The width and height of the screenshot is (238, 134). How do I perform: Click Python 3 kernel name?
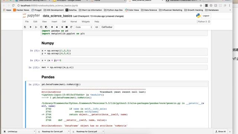202,22
